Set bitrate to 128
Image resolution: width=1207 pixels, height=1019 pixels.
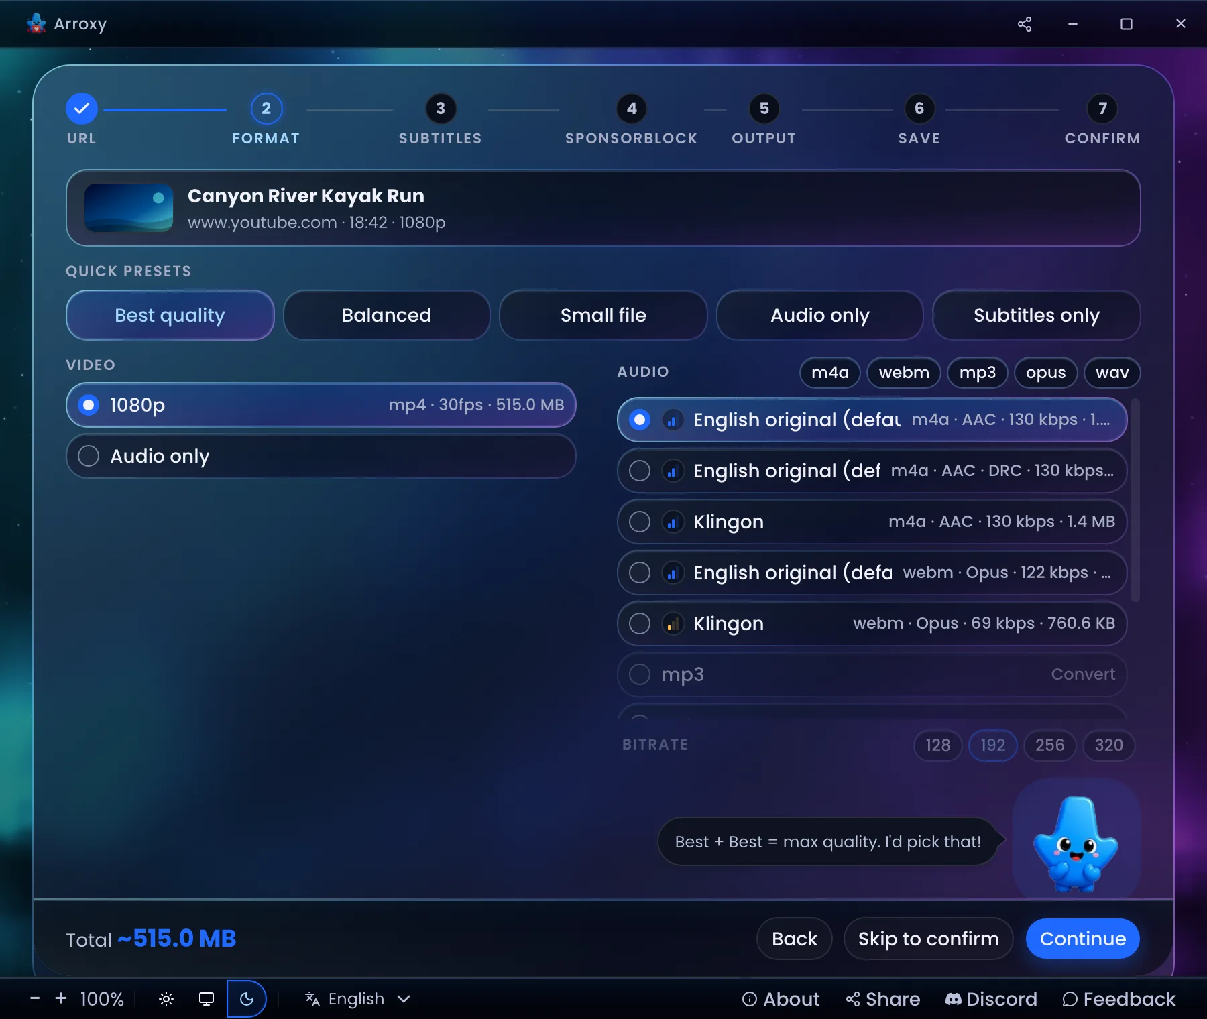coord(938,745)
